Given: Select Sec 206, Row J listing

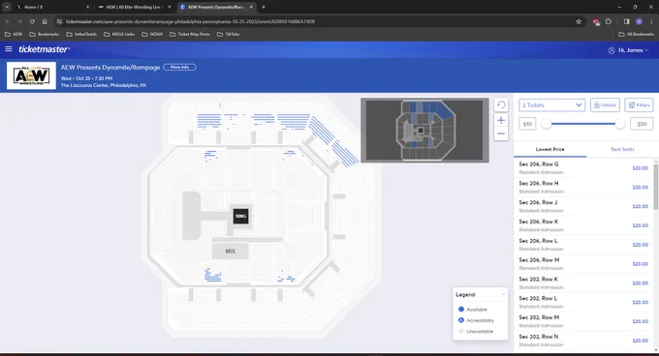Looking at the screenshot, I should [x=583, y=206].
